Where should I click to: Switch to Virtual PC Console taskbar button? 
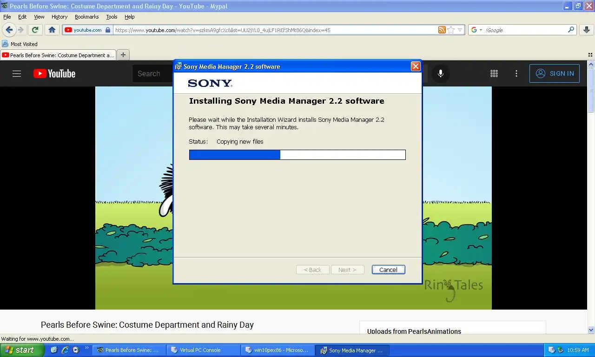pos(203,350)
